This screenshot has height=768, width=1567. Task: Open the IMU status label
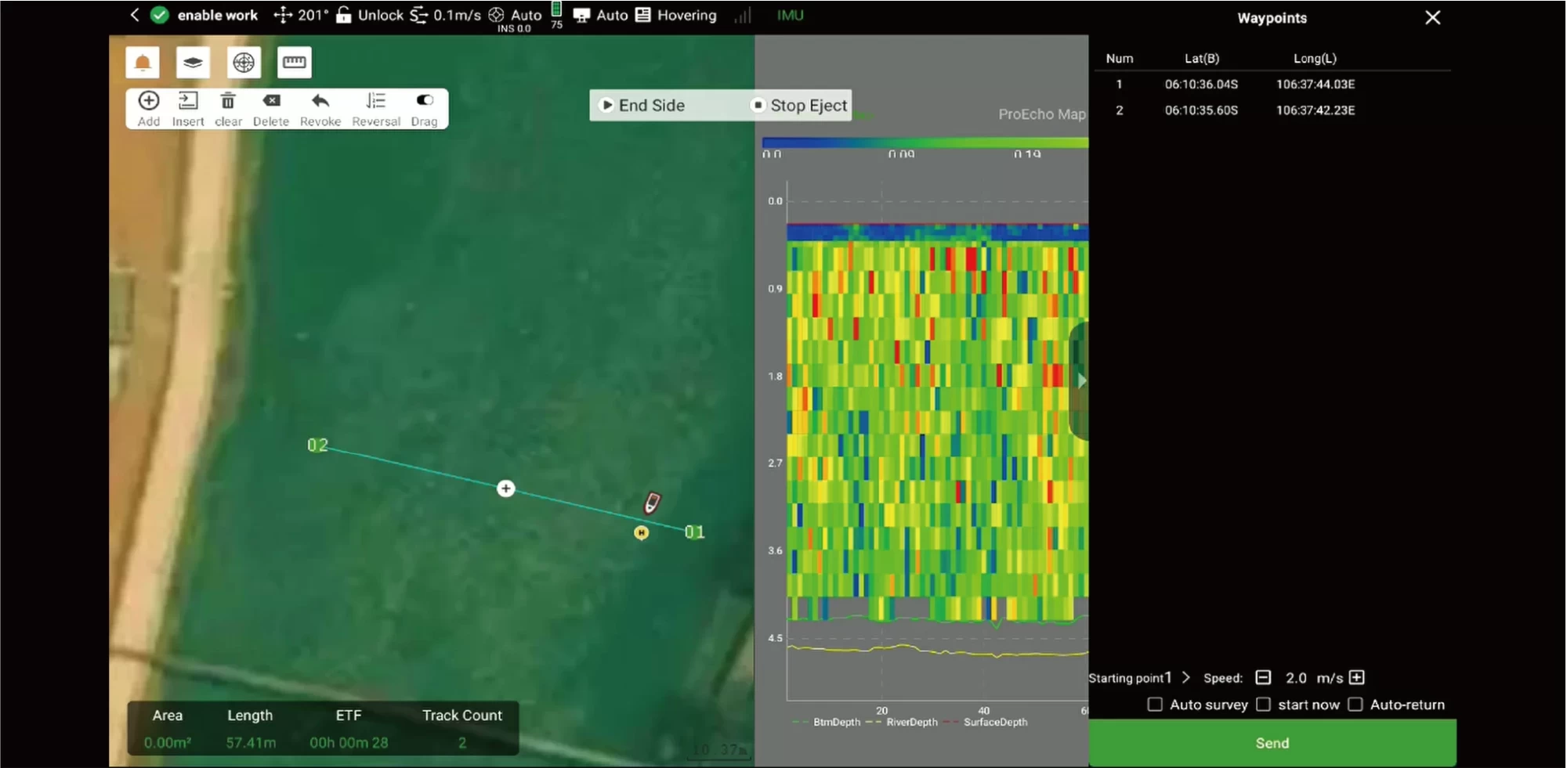[790, 15]
